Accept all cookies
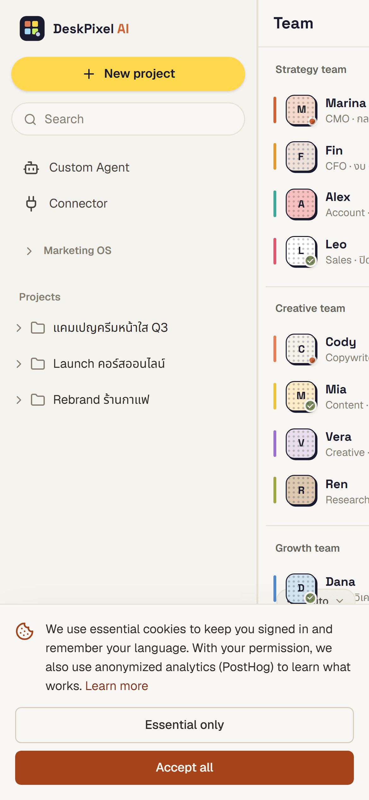The width and height of the screenshot is (369, 800). click(184, 767)
